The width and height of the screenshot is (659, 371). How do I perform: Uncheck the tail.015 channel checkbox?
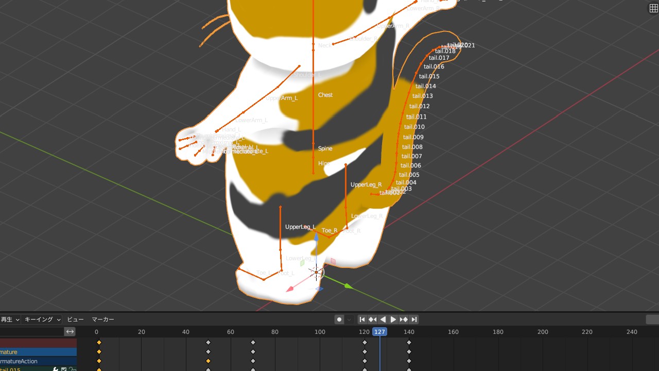point(64,369)
